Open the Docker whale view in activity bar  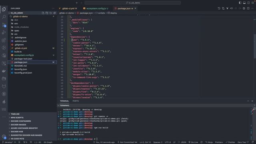4,71
